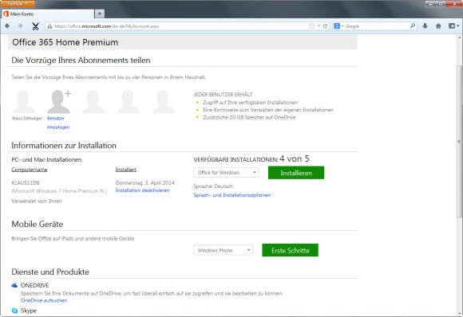This screenshot has height=317, width=463.
Task: Open a new tab with plus button
Action: (x=100, y=14)
